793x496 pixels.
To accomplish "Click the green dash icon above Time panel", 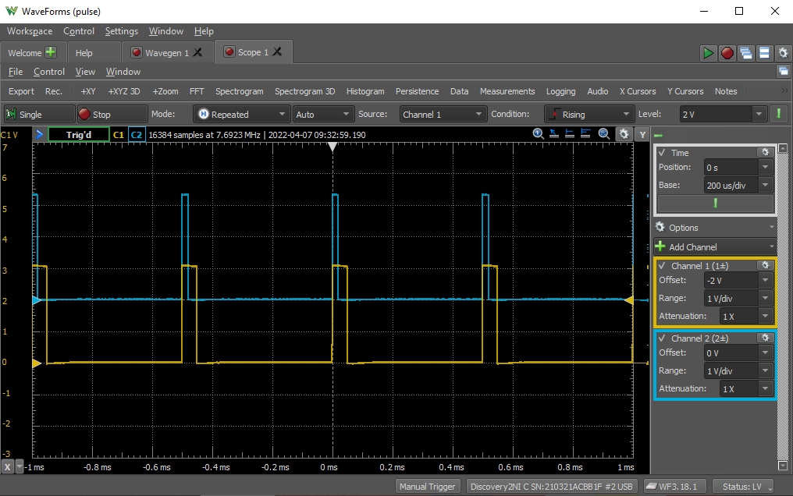I will (658, 136).
